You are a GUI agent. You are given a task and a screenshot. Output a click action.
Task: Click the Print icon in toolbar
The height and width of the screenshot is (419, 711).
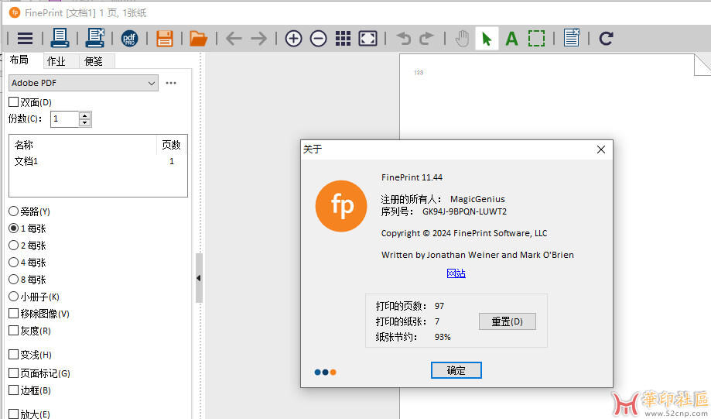pos(60,38)
